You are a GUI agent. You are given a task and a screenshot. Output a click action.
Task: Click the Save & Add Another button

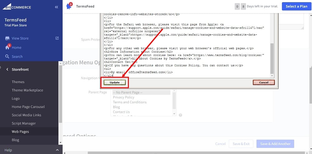pyautogui.click(x=275, y=144)
